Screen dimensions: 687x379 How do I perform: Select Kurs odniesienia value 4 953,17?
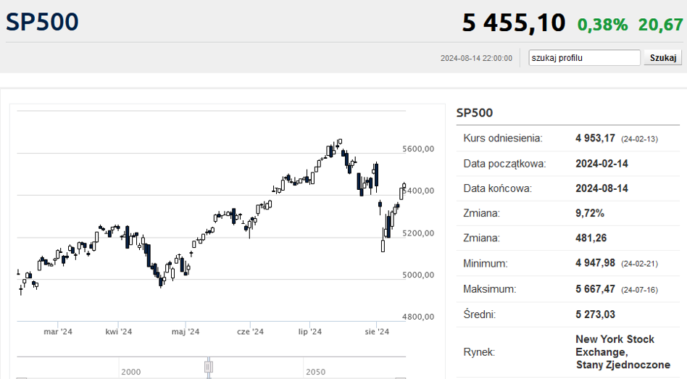595,138
